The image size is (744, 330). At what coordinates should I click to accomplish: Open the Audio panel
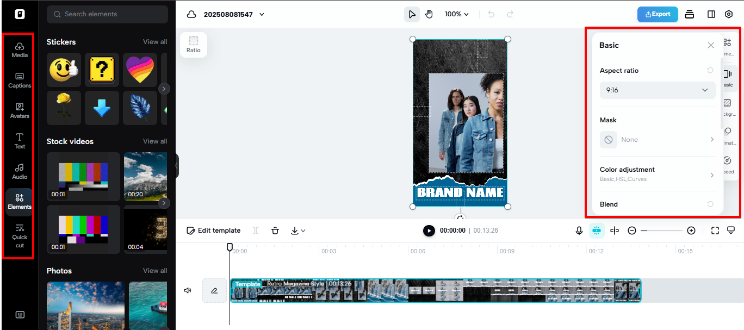click(19, 172)
